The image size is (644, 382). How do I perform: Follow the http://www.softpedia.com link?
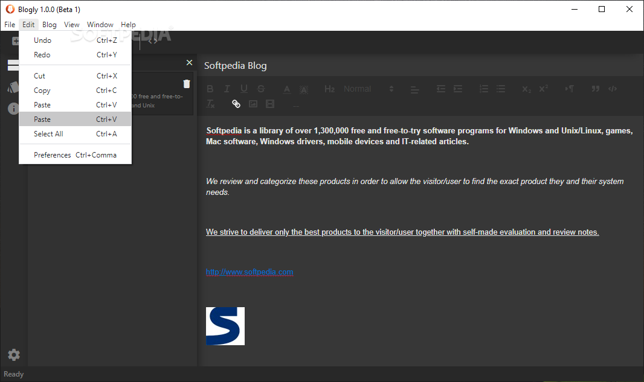[250, 272]
